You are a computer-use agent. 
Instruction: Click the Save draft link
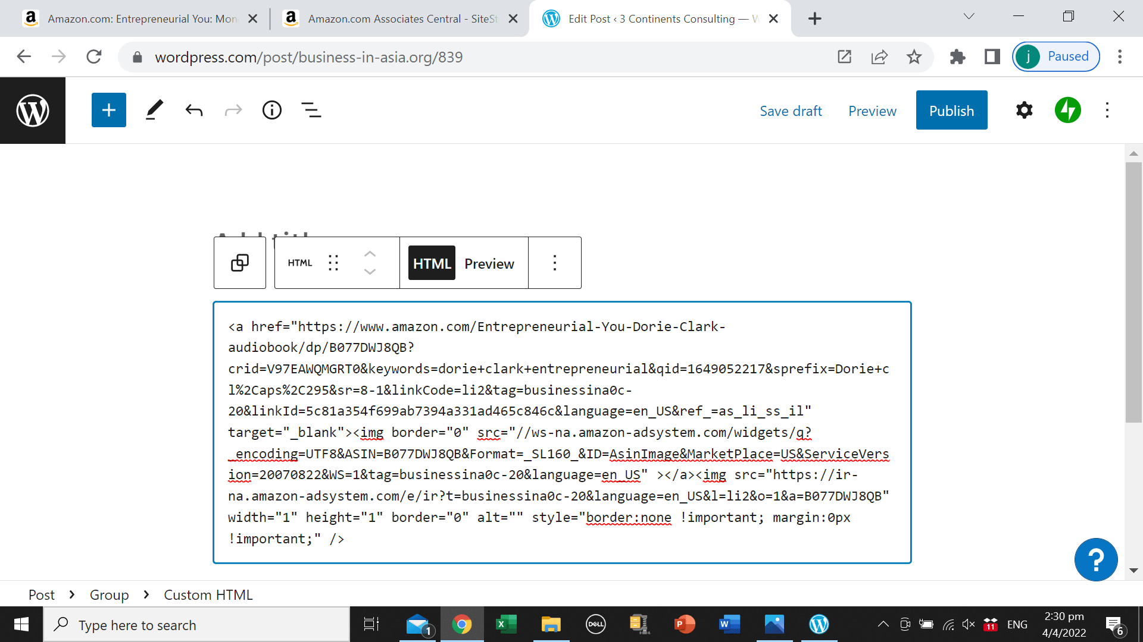[x=791, y=111]
